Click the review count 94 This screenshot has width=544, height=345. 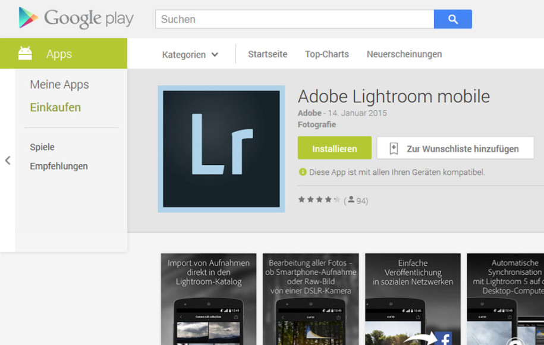[x=361, y=200]
